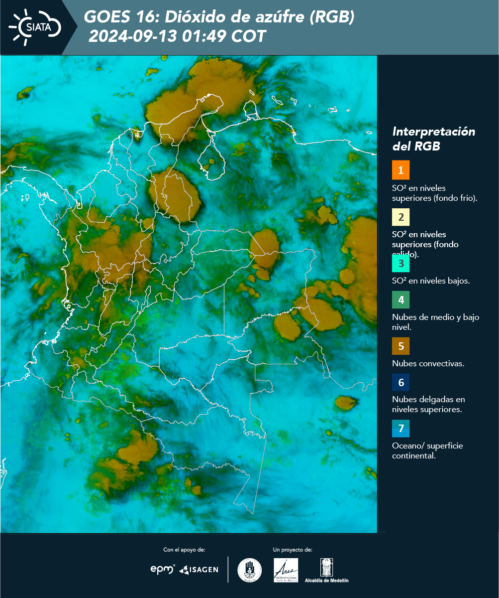This screenshot has width=499, height=598.
Task: Click the text 'Un proyecto de:'
Action: pos(293,550)
